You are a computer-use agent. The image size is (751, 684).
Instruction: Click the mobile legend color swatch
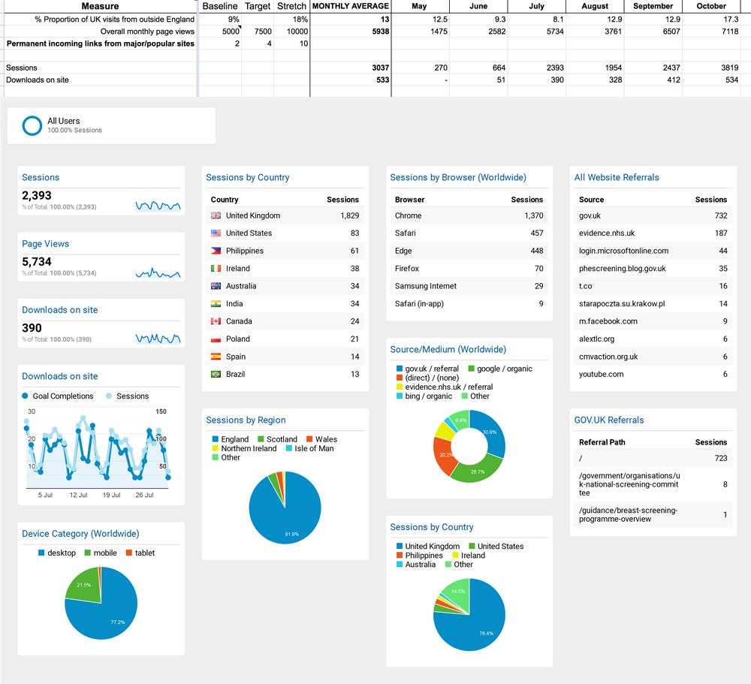point(88,553)
